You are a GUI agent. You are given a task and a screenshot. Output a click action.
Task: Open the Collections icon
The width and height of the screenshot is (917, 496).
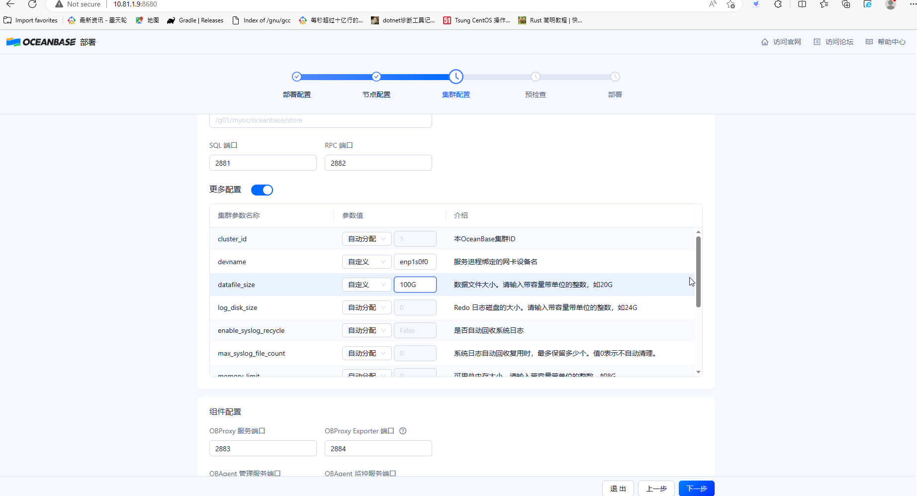846,4
